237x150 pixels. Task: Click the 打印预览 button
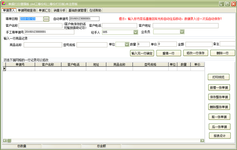point(218,77)
